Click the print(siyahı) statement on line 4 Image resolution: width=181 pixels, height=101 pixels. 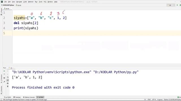tap(26, 28)
